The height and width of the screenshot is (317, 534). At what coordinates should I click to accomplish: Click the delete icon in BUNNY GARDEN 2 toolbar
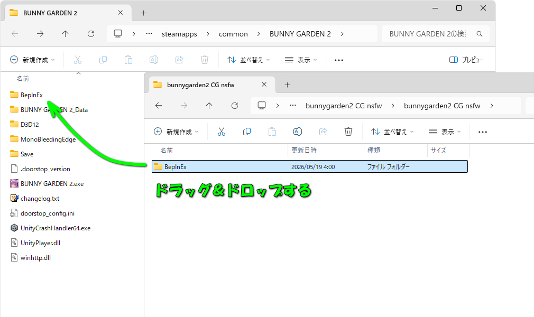204,60
